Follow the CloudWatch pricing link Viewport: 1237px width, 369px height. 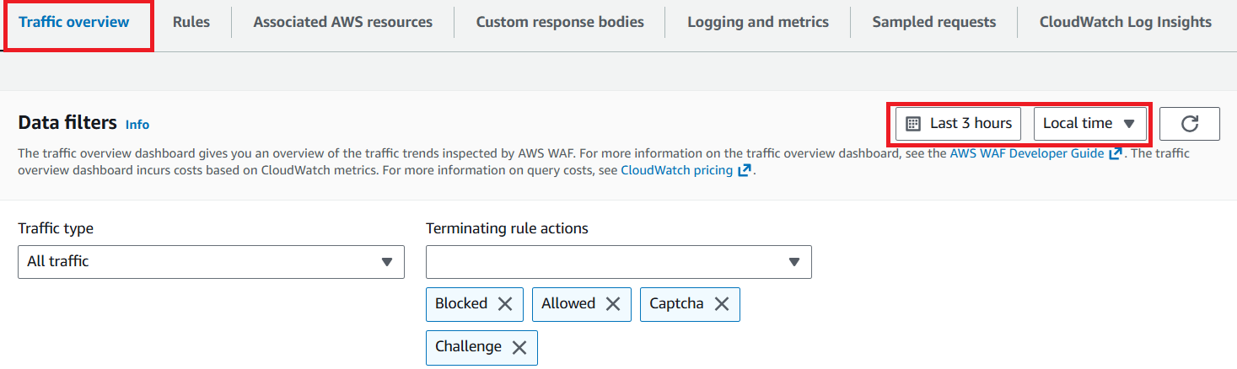pos(676,170)
